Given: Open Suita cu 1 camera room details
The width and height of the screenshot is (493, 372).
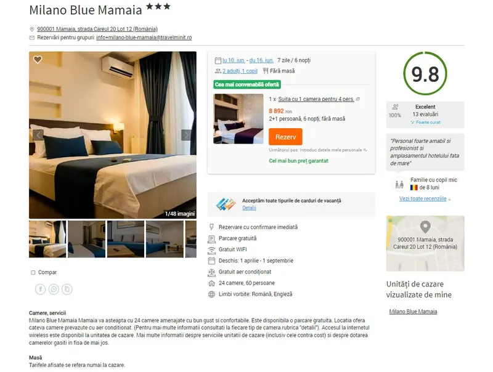Looking at the screenshot, I should (x=316, y=99).
